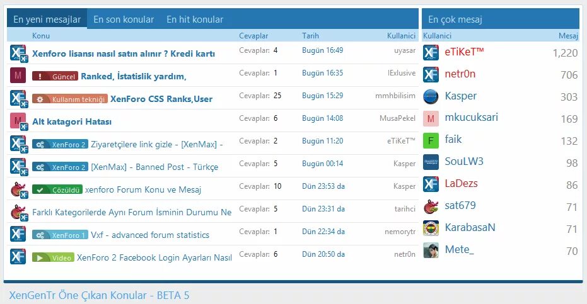Open faik green F avatar
587x304 pixels.
[x=431, y=140]
